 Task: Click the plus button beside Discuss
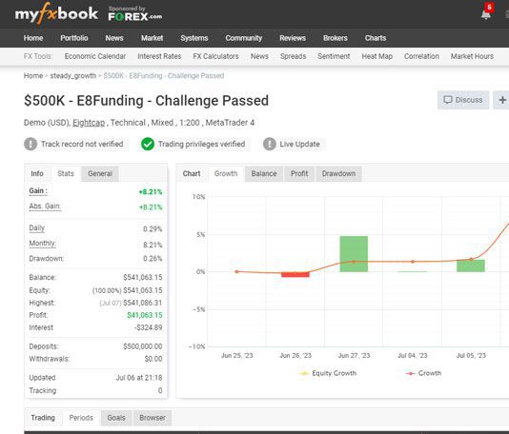click(501, 100)
